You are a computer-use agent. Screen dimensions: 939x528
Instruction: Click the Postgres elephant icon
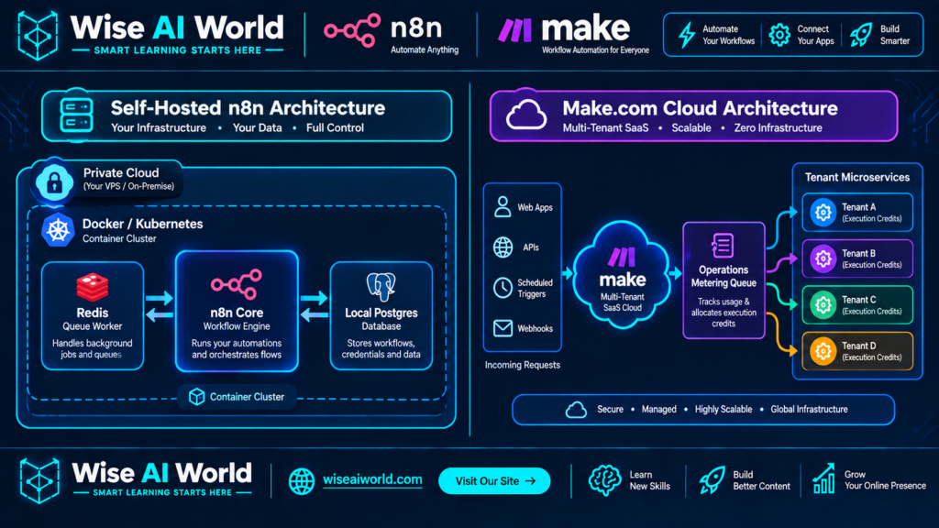(381, 286)
